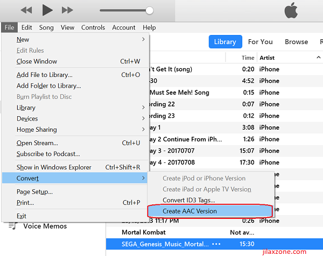Image resolution: width=323 pixels, height=256 pixels.
Task: Expand the Library submenu in File menu
Action: coord(143,108)
